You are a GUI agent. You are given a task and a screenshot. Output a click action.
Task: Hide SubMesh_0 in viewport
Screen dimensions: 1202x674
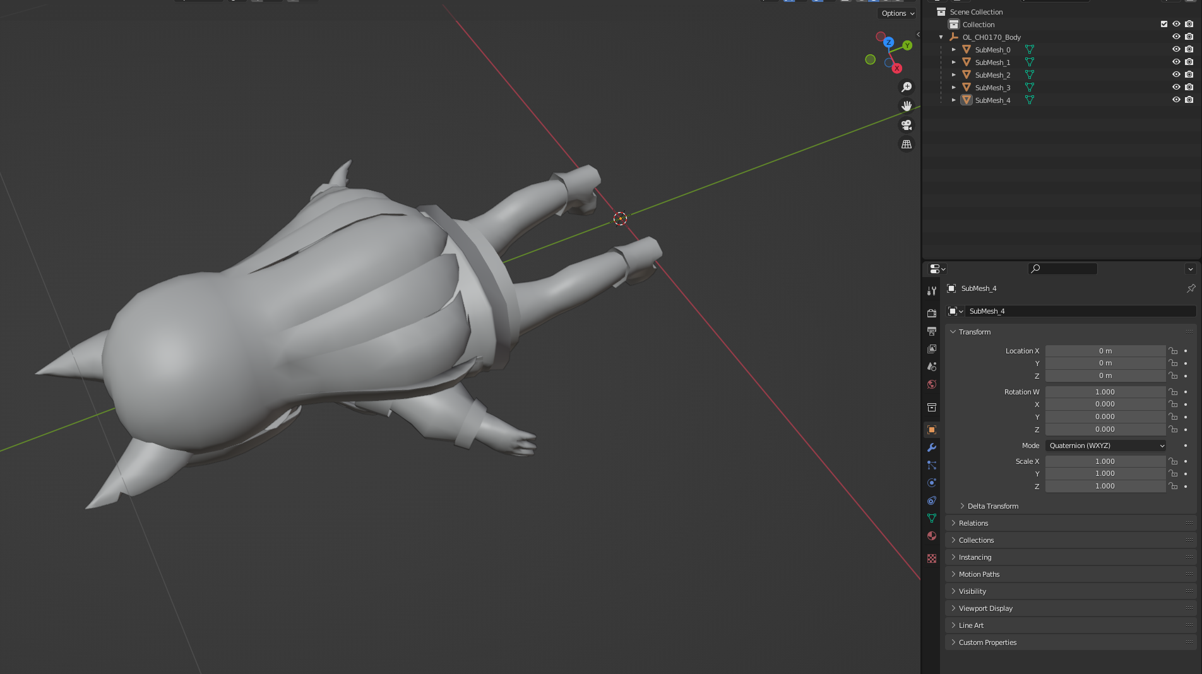click(1176, 49)
